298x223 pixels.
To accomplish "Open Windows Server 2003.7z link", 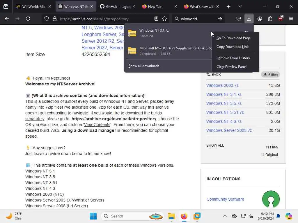I will point(229,130).
